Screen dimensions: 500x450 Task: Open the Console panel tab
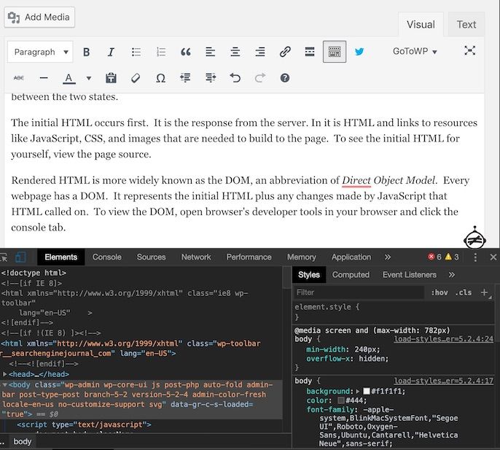(107, 257)
